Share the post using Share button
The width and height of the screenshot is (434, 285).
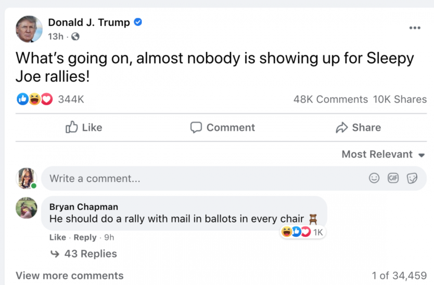point(358,128)
